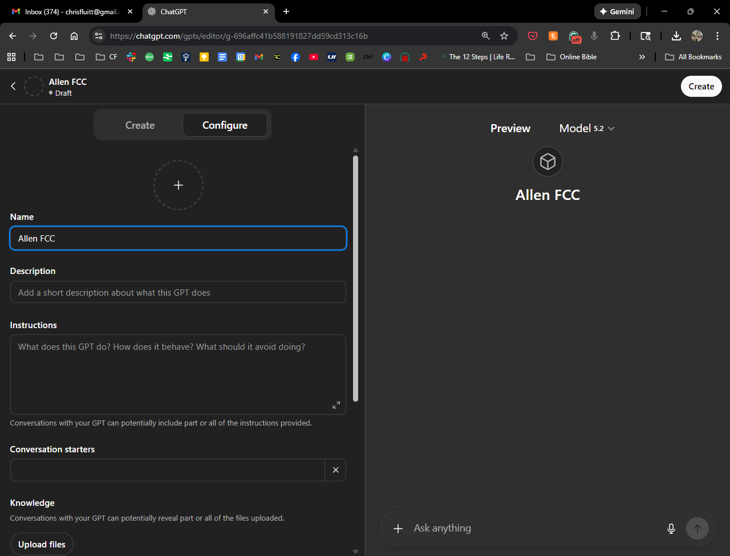
Task: Open the Model 5.2 dropdown
Action: pos(587,128)
